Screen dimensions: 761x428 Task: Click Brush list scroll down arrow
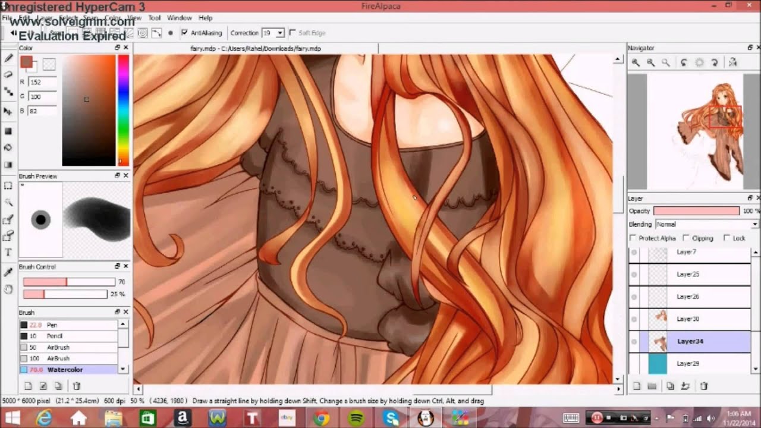(123, 369)
